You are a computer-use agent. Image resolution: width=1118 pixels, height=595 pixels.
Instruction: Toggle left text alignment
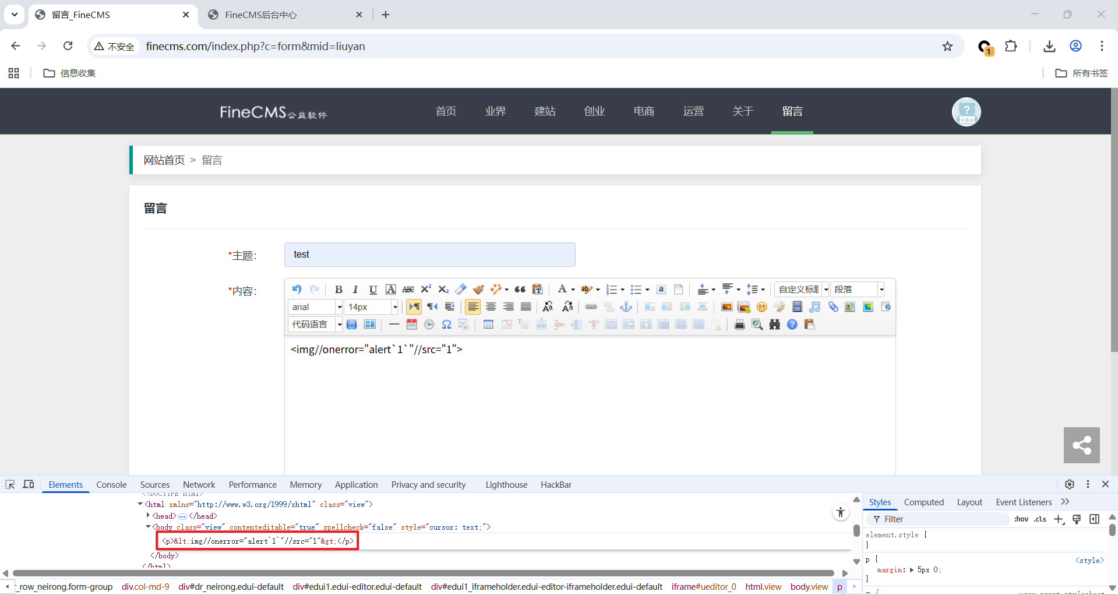(x=473, y=307)
